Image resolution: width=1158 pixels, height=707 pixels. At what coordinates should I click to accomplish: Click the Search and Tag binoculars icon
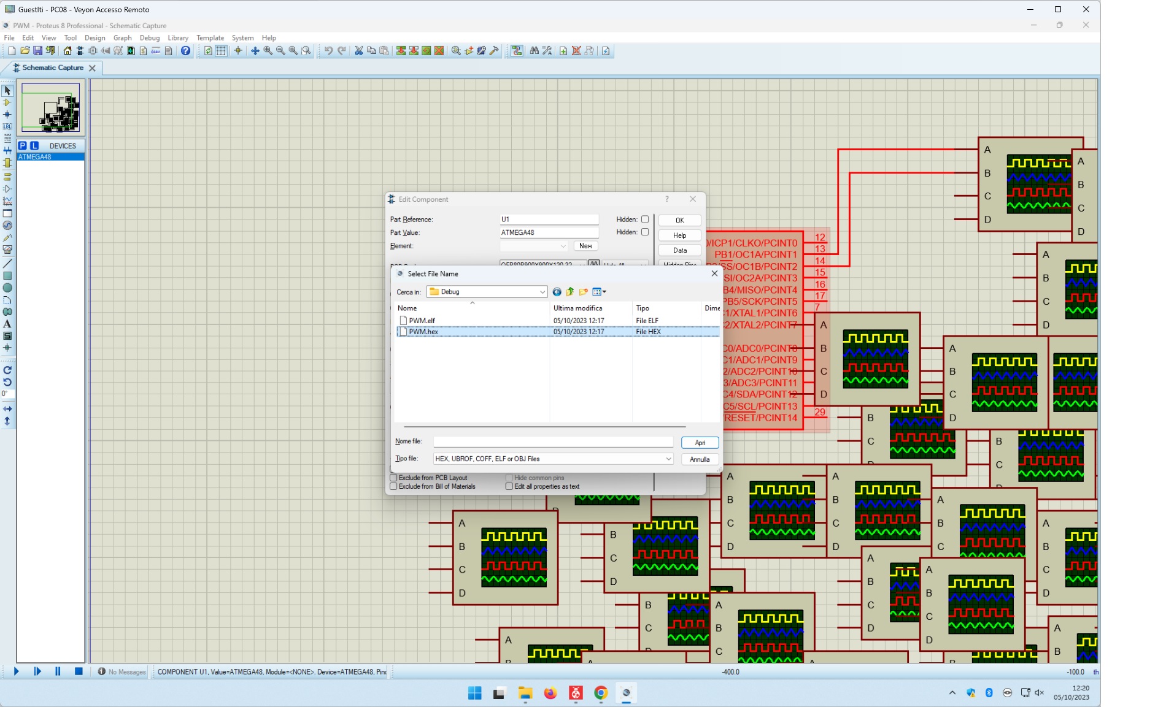[535, 51]
